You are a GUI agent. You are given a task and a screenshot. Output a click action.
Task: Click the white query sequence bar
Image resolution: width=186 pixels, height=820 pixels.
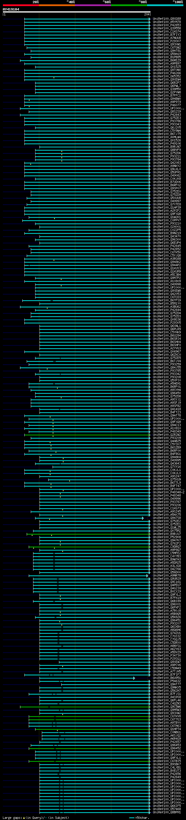77,12
